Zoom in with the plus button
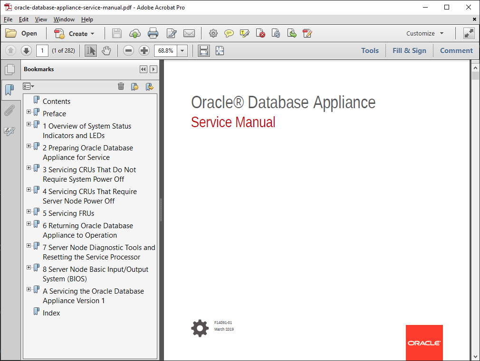 coord(144,50)
